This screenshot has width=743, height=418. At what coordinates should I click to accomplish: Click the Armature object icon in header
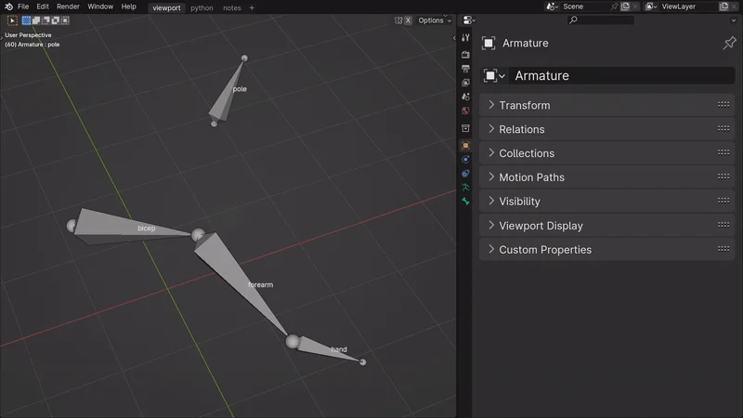coord(489,43)
